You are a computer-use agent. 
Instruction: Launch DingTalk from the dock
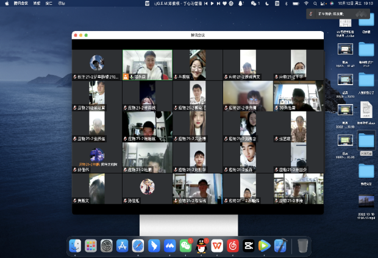(x=154, y=245)
